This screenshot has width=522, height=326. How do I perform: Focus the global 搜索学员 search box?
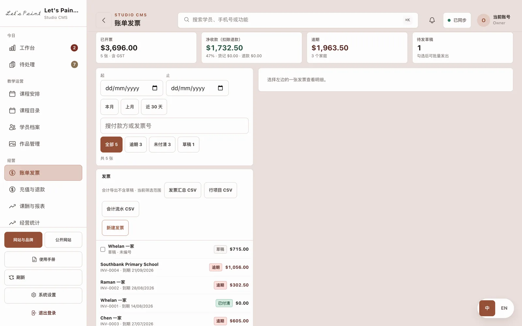coord(298,20)
